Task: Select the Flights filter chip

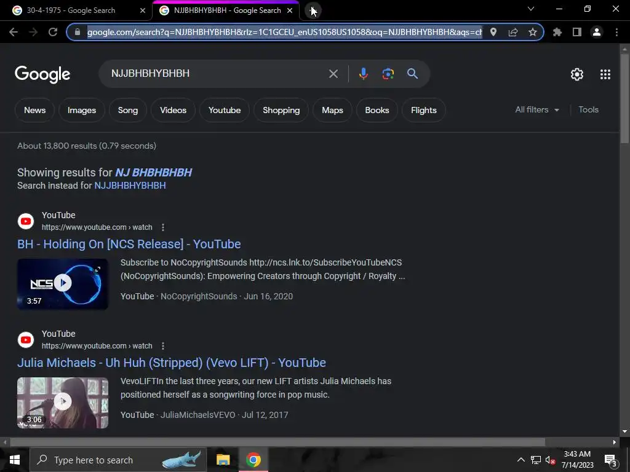Action: point(423,110)
